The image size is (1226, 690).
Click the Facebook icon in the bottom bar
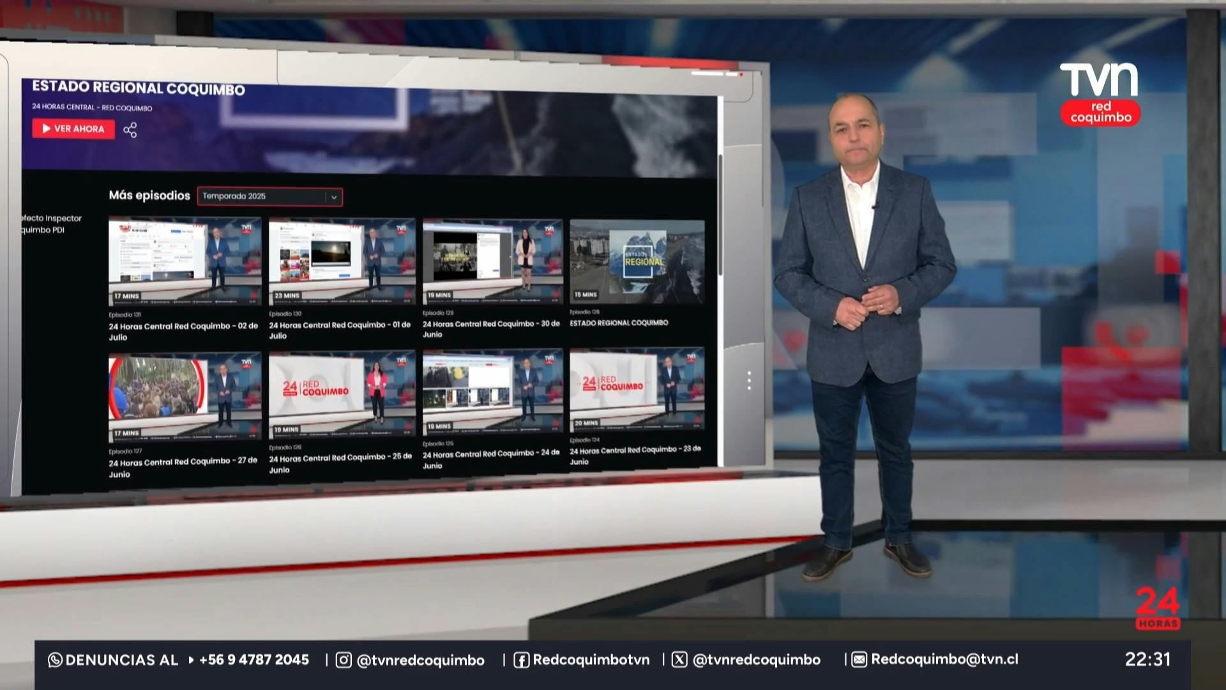tap(521, 660)
